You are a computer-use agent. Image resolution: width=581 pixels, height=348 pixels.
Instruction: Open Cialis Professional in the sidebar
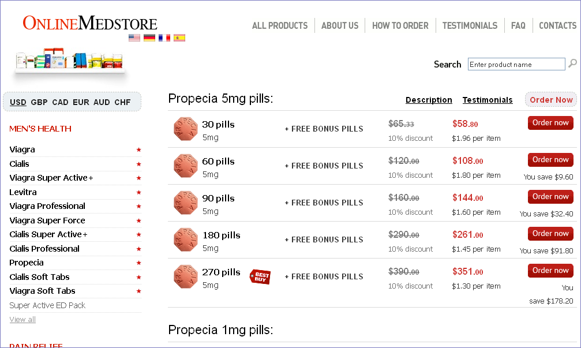coord(44,249)
